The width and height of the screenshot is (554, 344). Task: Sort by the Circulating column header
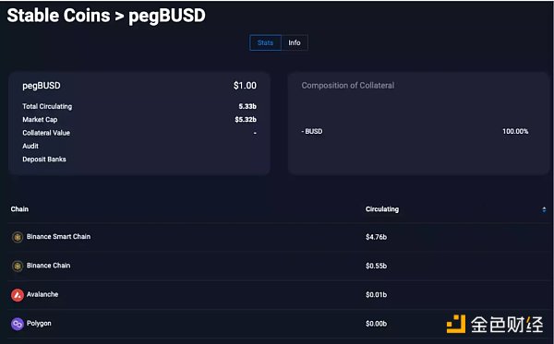point(382,209)
